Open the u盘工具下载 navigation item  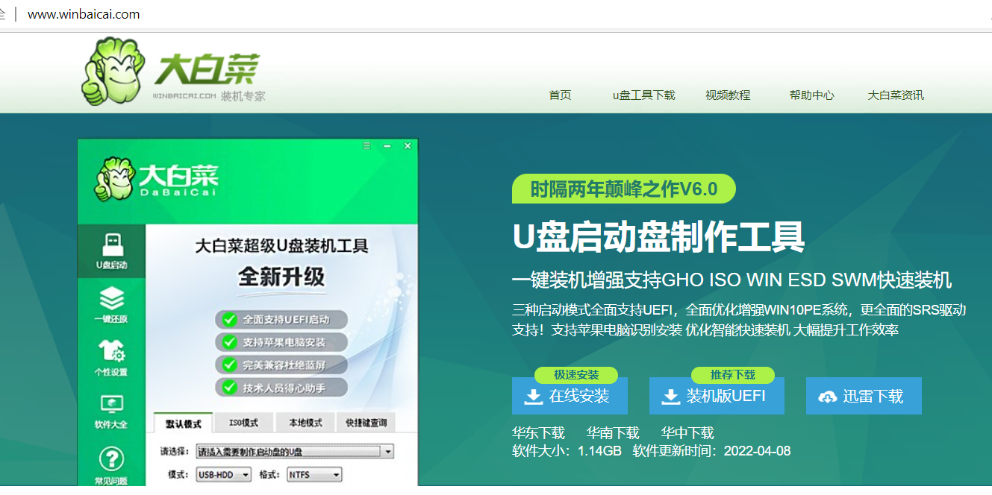point(643,95)
